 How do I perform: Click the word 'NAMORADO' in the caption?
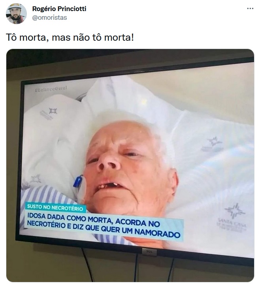click(157, 233)
